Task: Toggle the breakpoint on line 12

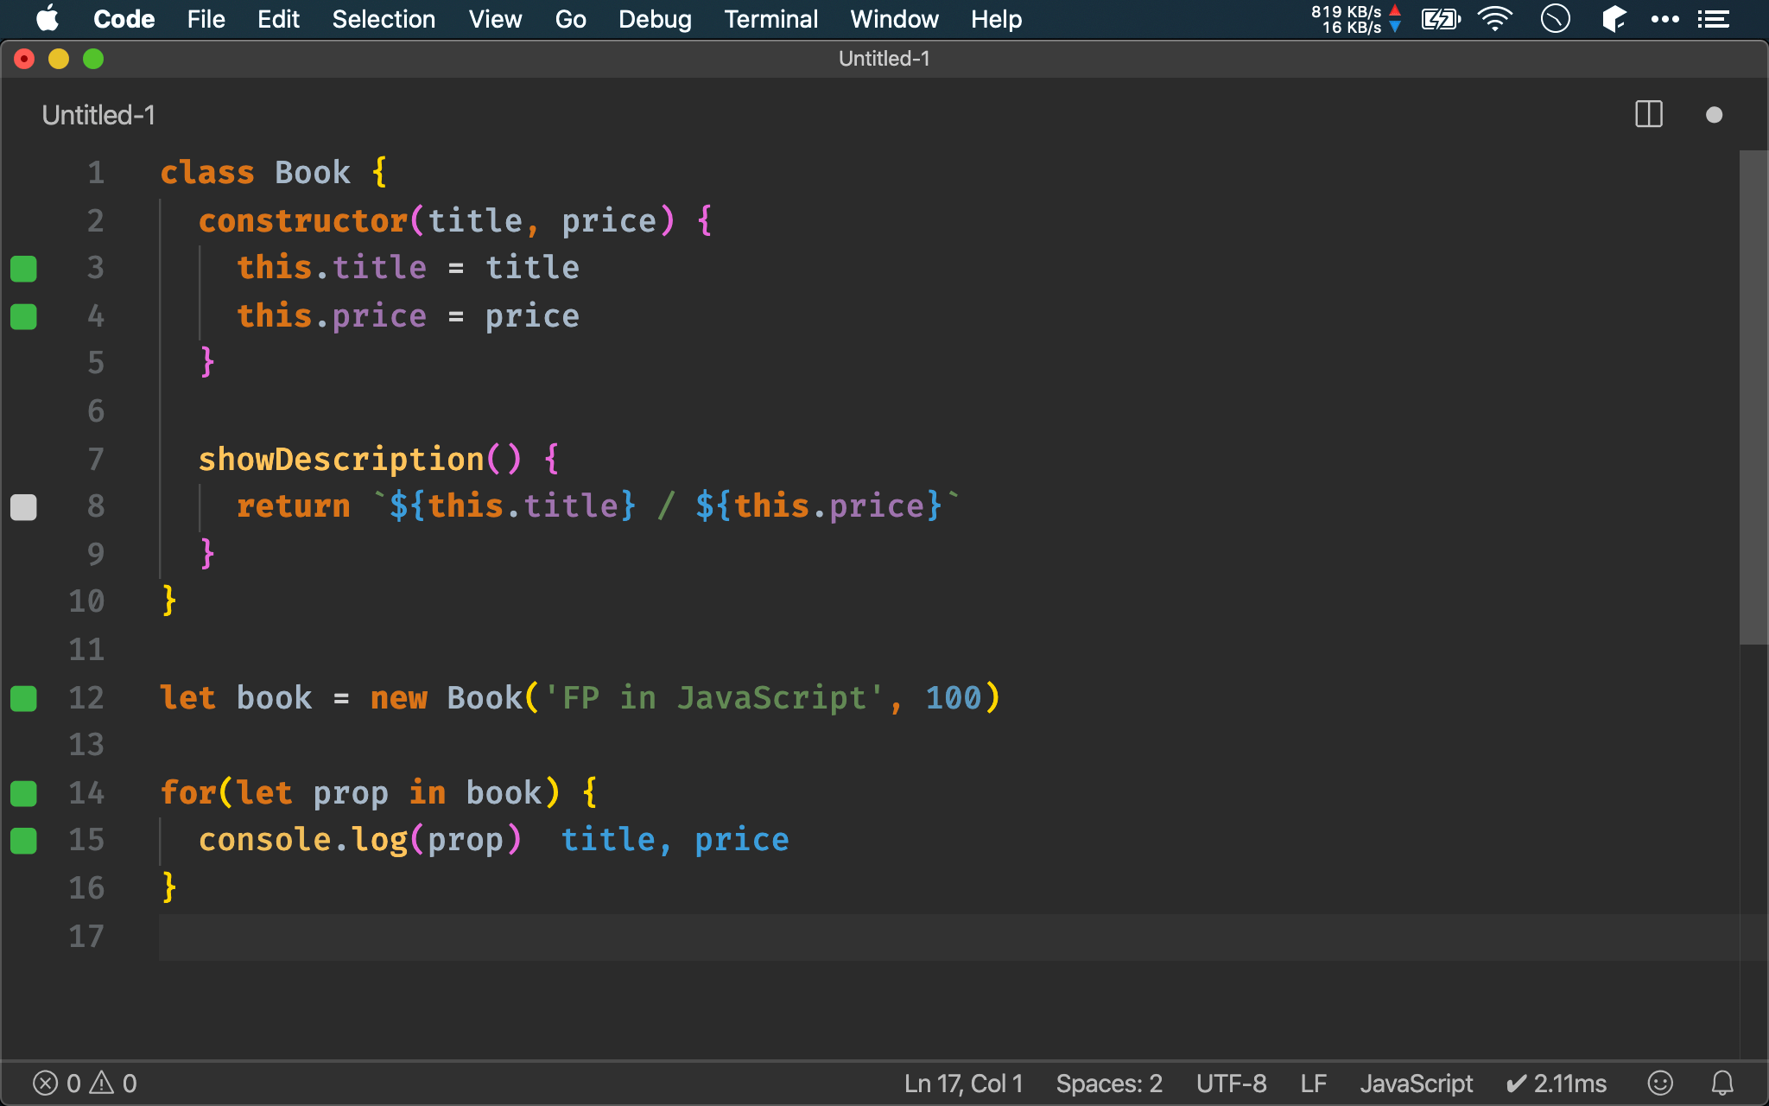Action: [25, 697]
